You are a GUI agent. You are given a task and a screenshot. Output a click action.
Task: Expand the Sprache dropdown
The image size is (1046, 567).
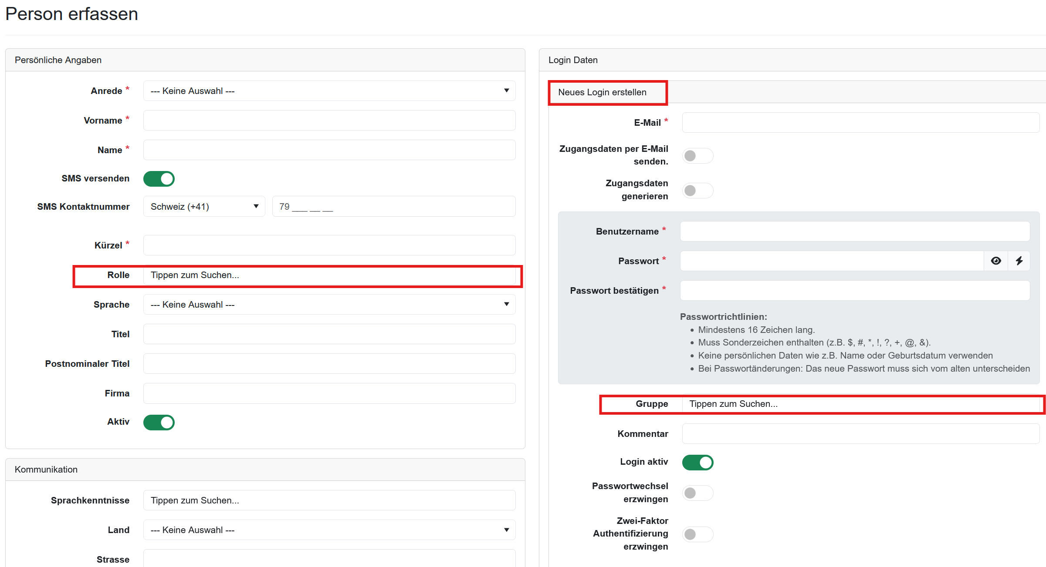tap(329, 305)
